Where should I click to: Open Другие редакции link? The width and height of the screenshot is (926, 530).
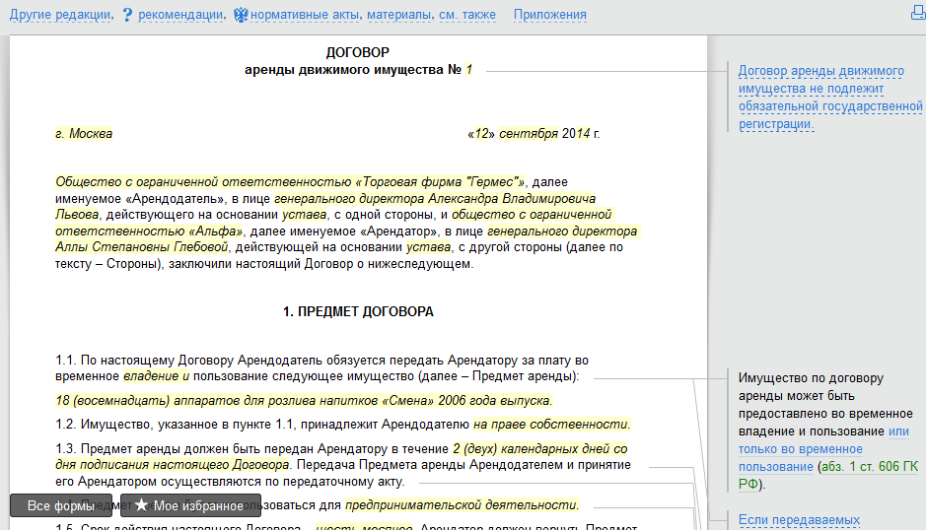pyautogui.click(x=59, y=15)
